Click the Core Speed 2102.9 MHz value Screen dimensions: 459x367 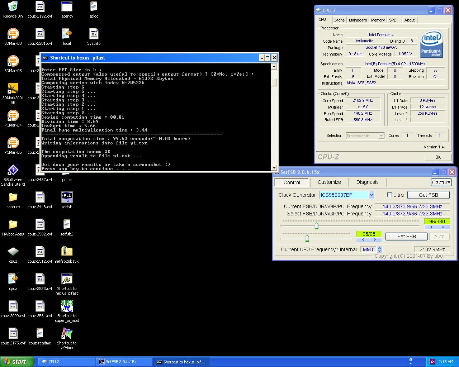point(363,101)
